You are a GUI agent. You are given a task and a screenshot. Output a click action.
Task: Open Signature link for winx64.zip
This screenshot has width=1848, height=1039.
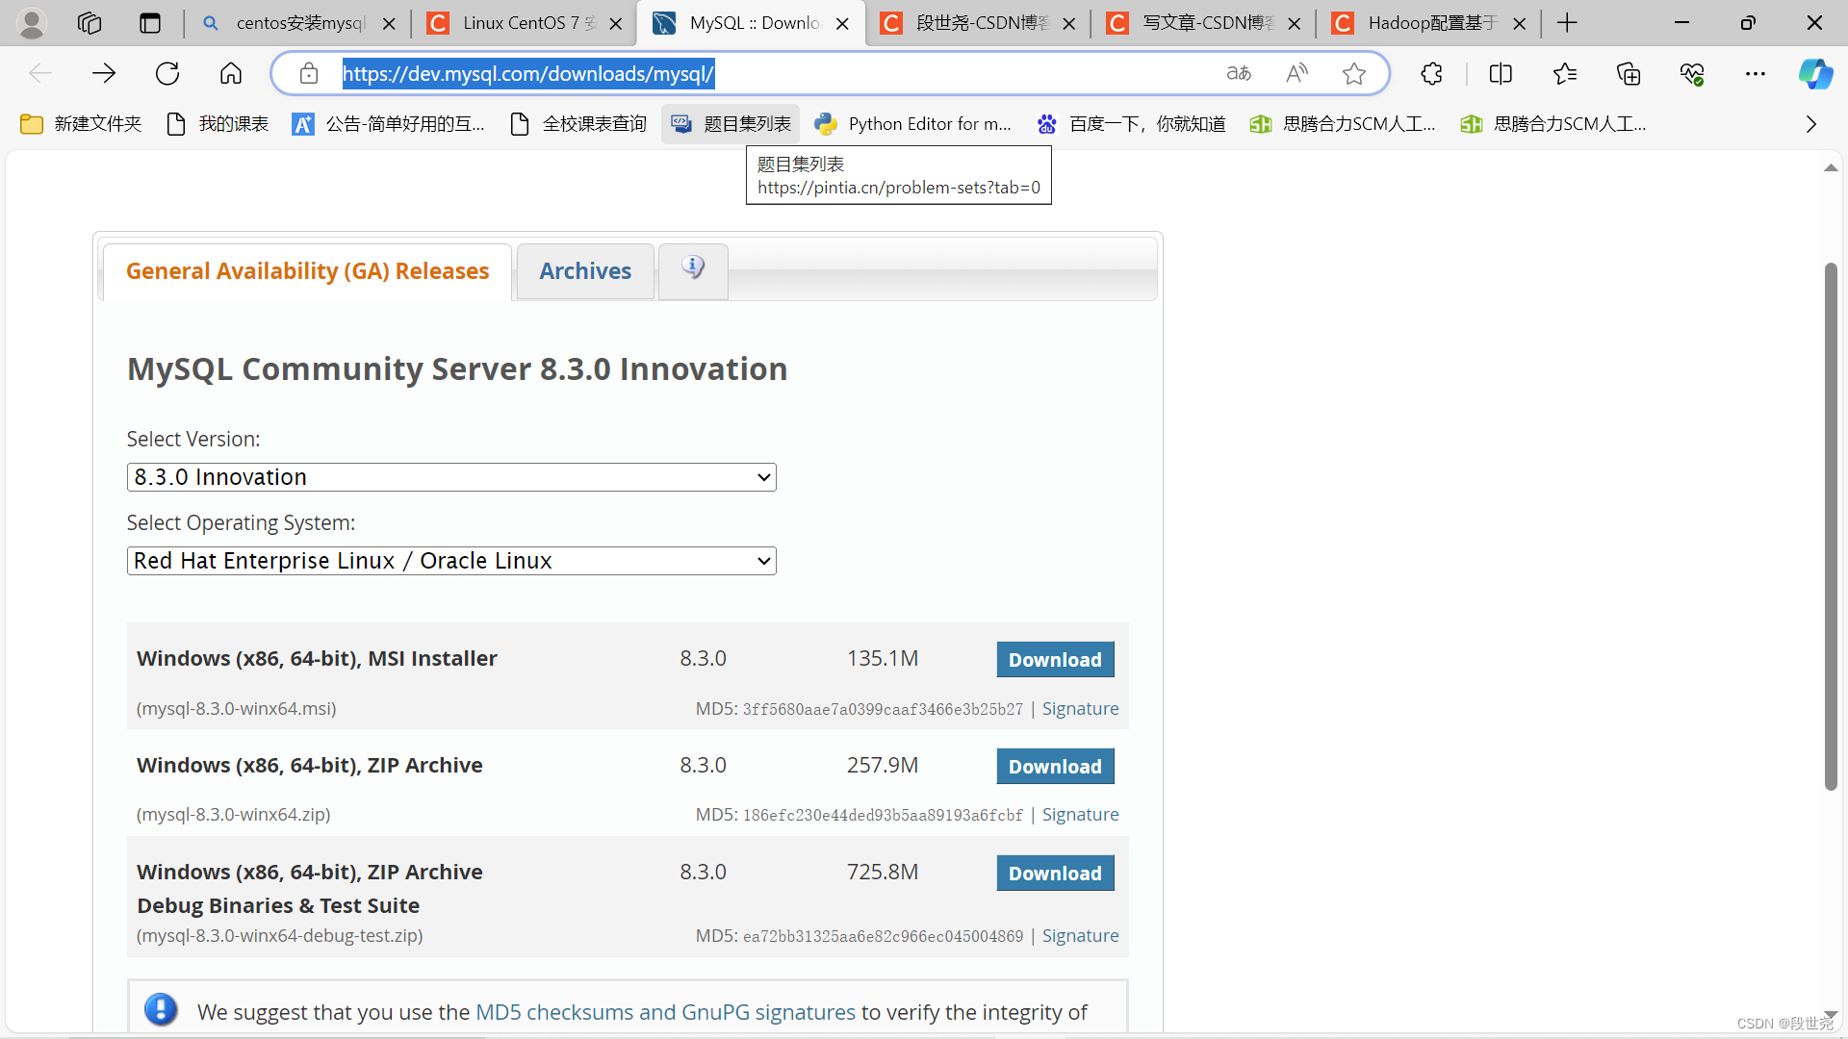pos(1080,815)
